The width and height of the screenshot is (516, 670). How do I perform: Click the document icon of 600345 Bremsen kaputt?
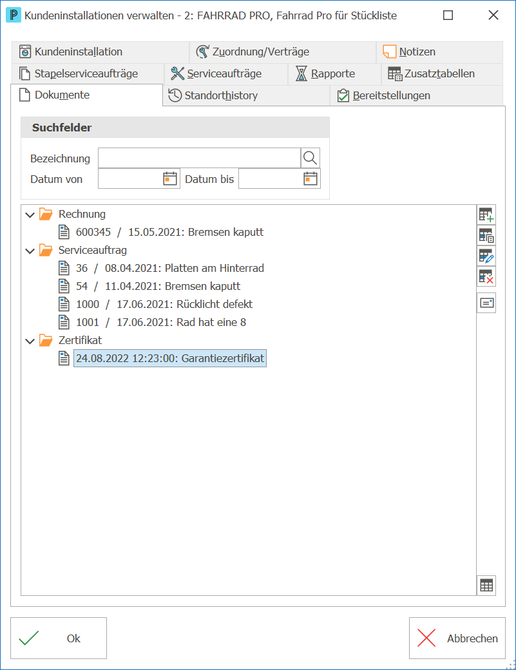[64, 232]
